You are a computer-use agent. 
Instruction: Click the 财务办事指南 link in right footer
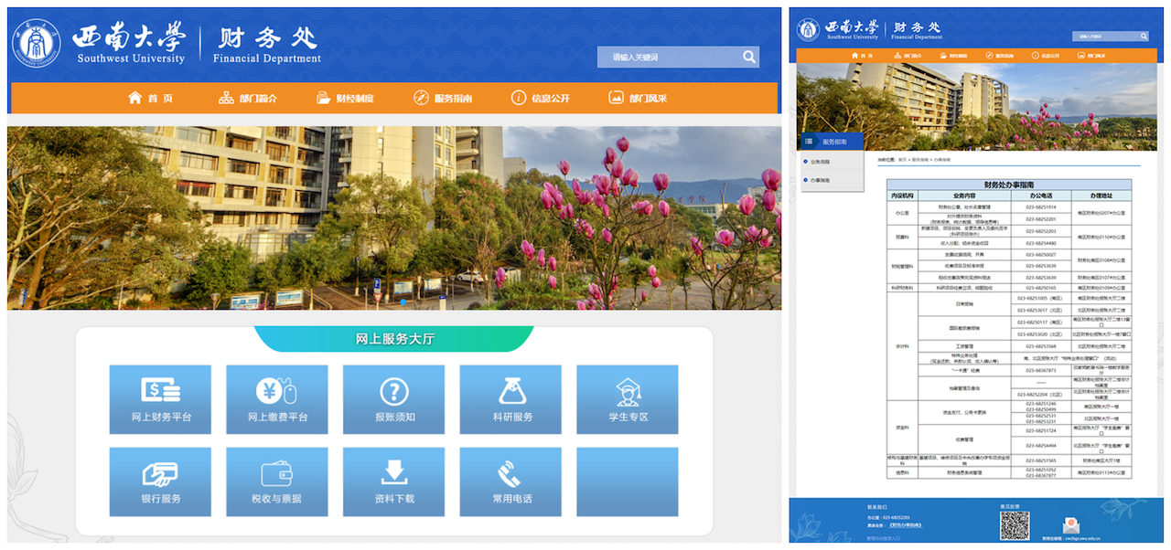(x=906, y=525)
